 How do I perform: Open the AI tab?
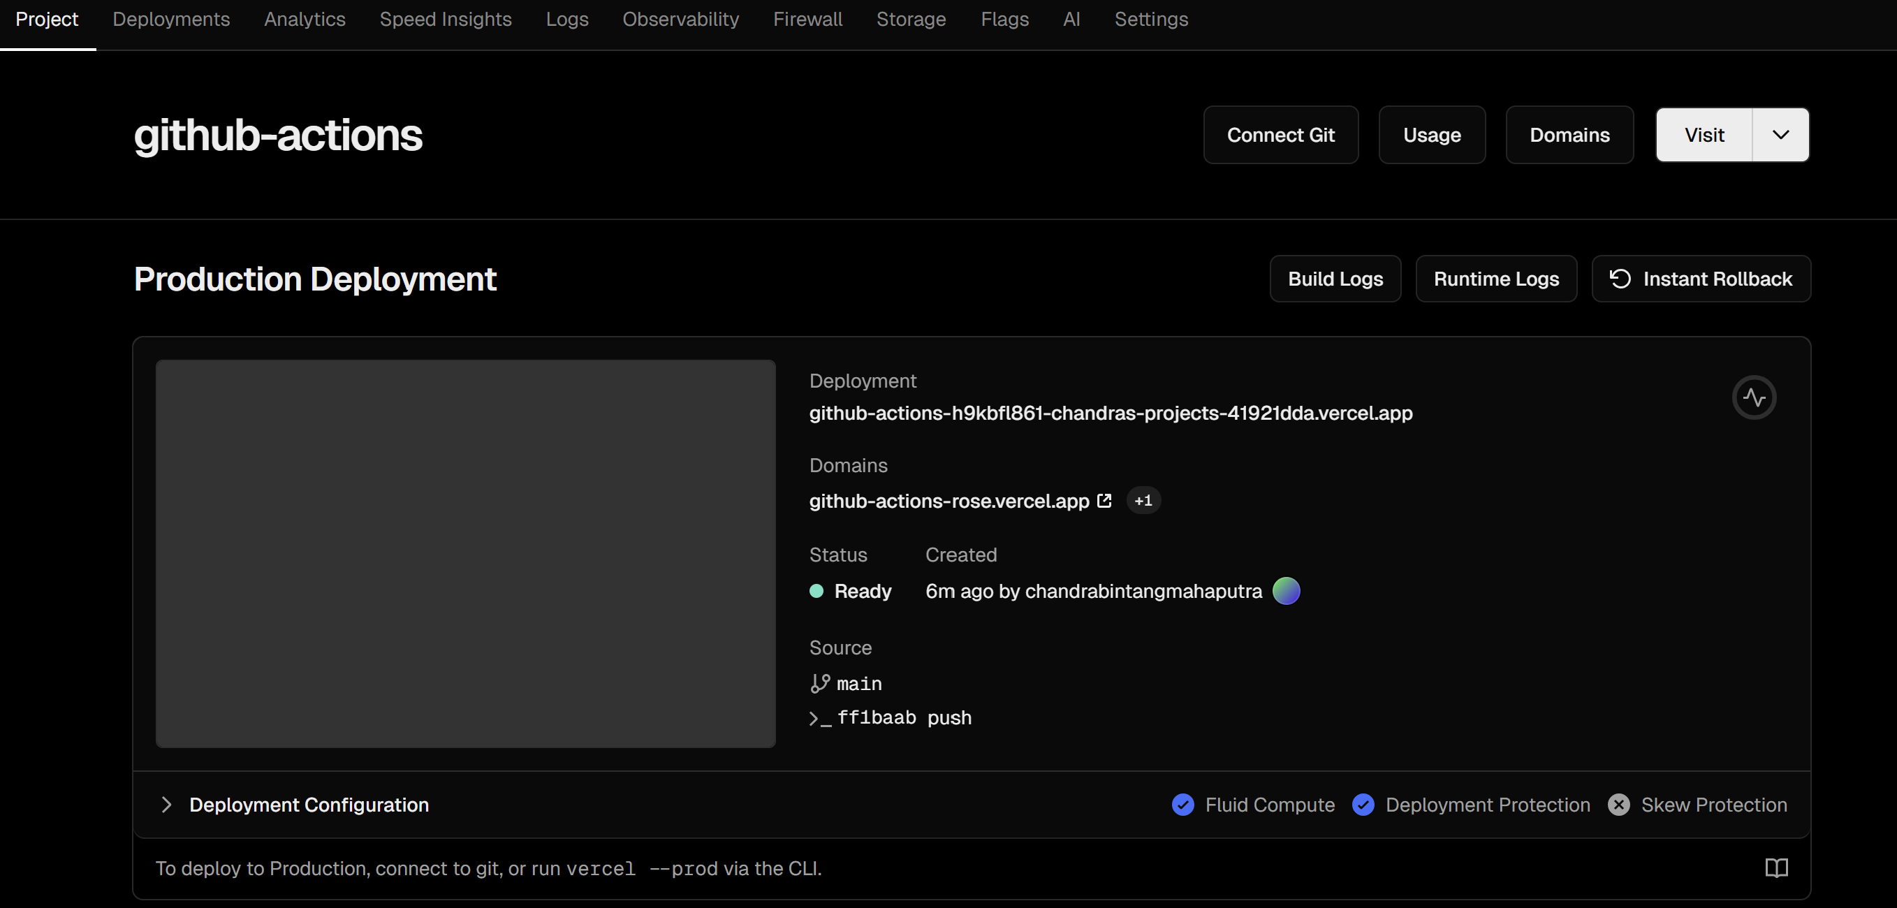click(x=1071, y=19)
